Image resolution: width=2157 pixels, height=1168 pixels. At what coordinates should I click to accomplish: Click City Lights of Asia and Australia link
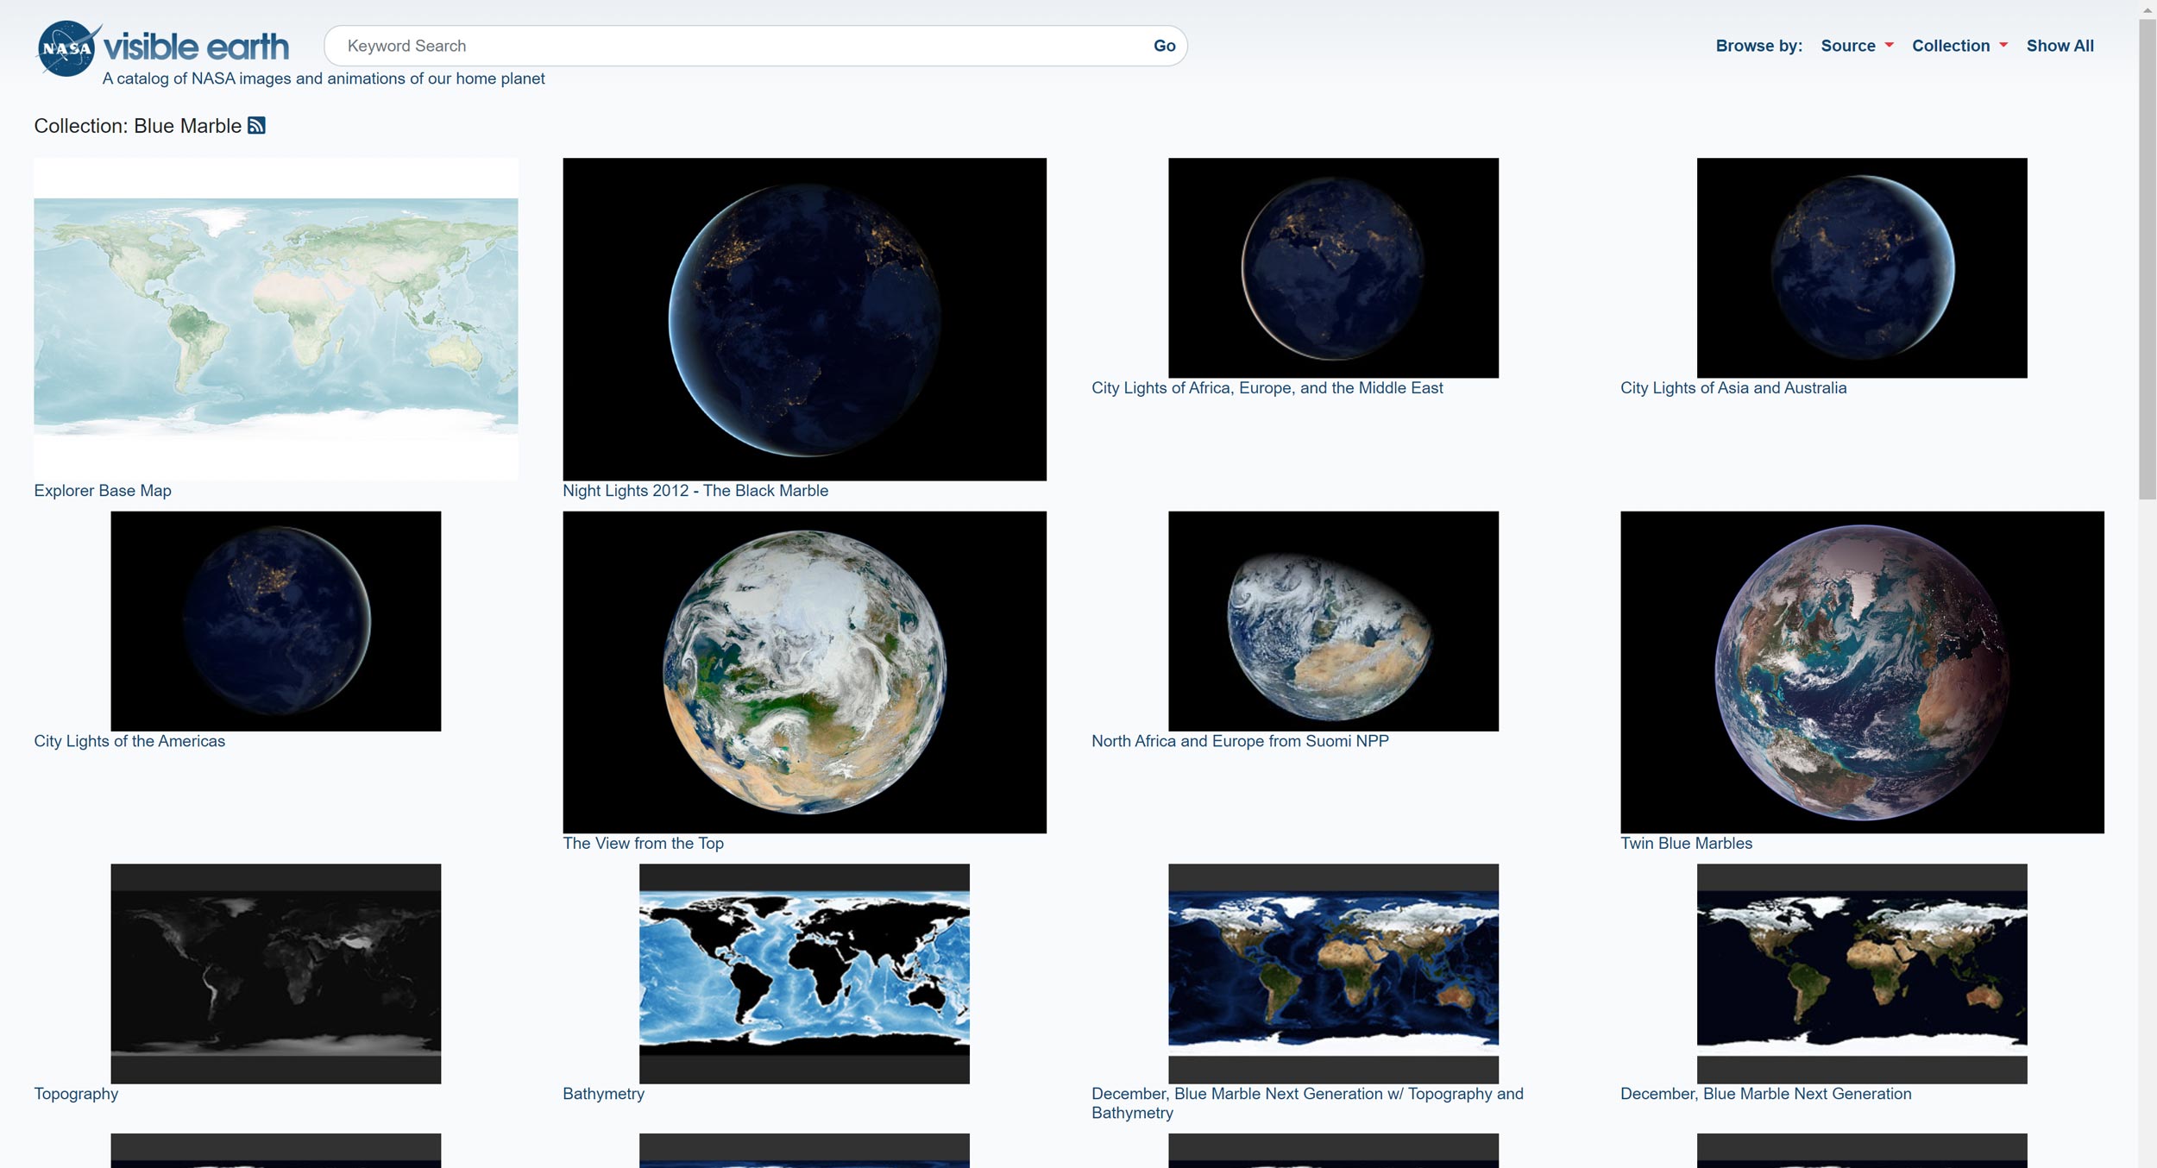pos(1733,388)
